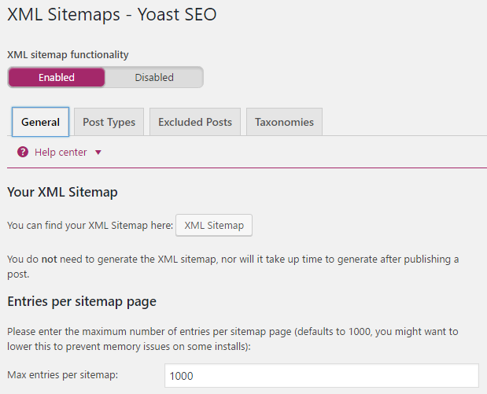Click the 'Entries per sitemap page' heading
Image resolution: width=487 pixels, height=394 pixels.
coord(82,301)
